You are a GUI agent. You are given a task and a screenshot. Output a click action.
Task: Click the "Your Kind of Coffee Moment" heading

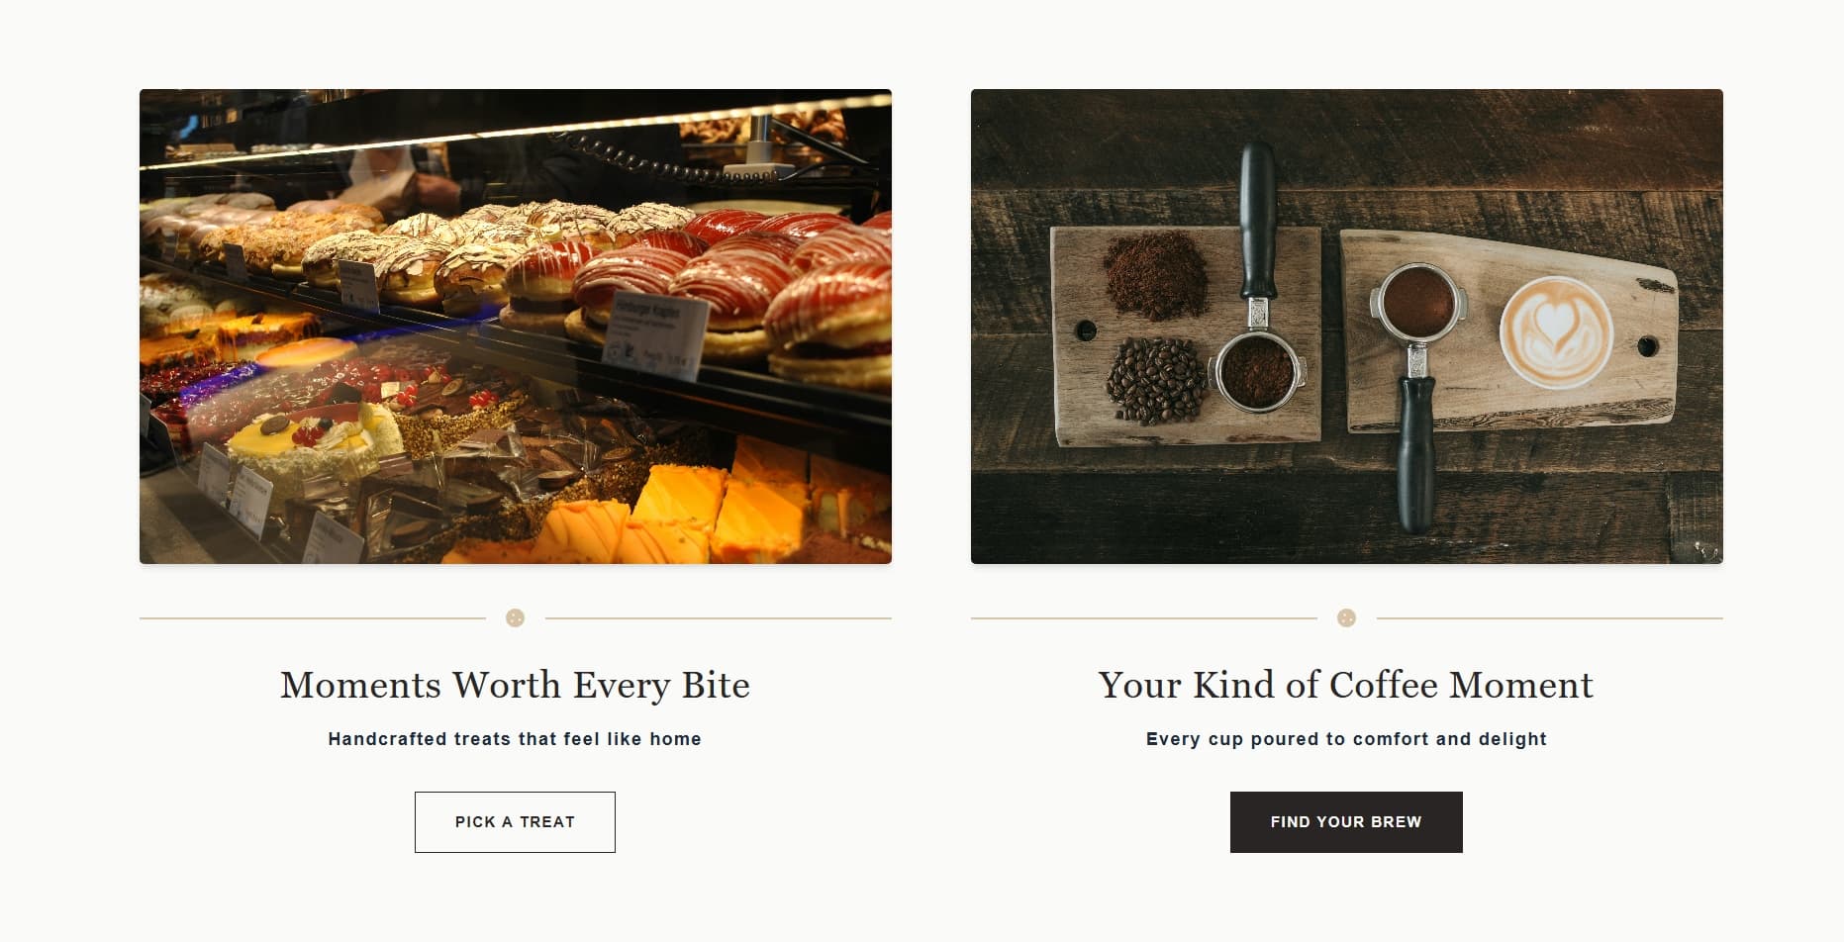(1345, 685)
